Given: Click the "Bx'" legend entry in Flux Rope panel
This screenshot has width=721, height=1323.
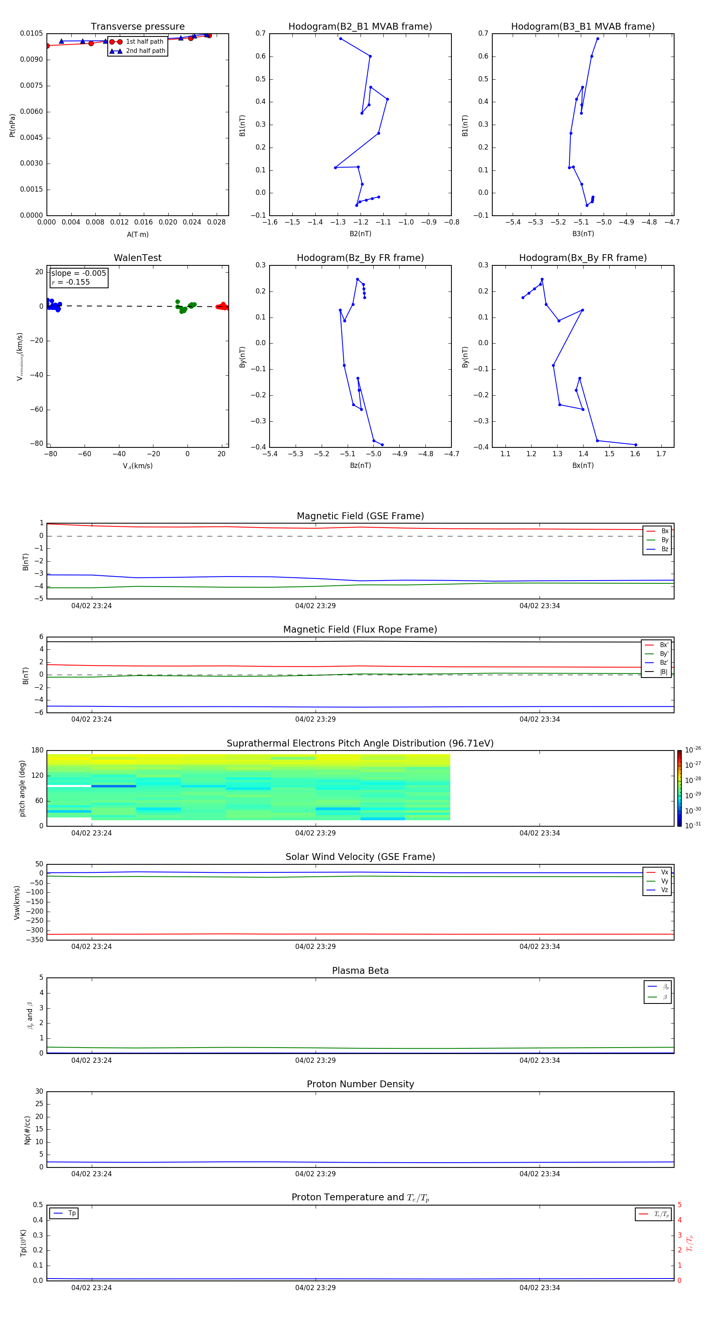Looking at the screenshot, I should point(657,645).
